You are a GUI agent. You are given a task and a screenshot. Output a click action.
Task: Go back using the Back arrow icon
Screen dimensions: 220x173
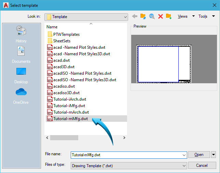[135, 16]
